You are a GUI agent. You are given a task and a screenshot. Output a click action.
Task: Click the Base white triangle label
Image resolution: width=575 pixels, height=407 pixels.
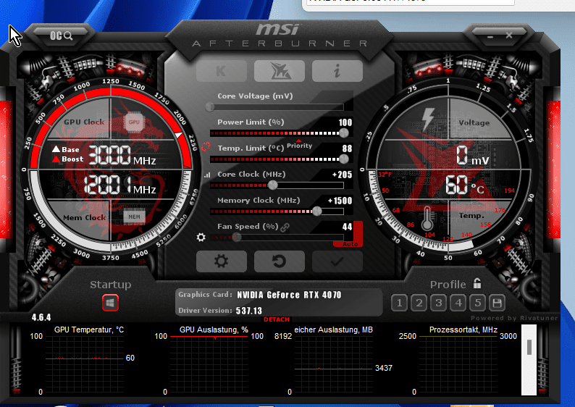click(x=66, y=149)
